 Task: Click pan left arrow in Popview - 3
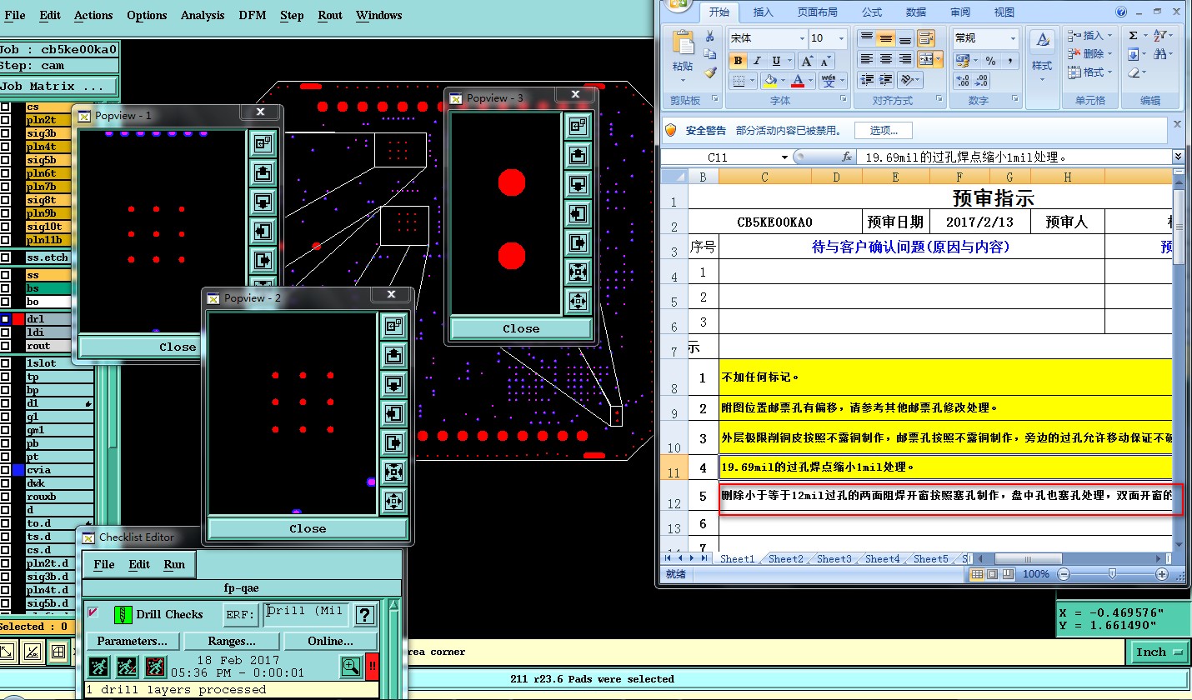pos(578,213)
